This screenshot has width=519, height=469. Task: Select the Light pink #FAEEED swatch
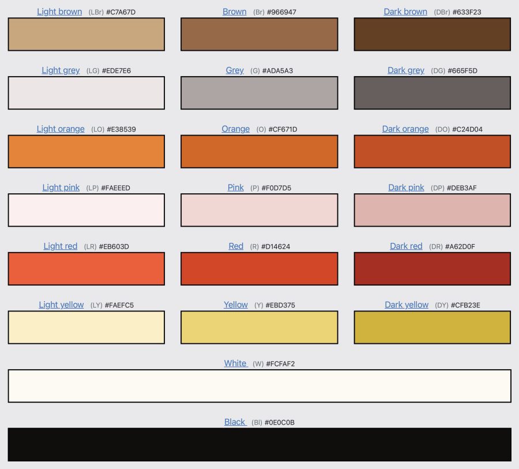coord(86,210)
